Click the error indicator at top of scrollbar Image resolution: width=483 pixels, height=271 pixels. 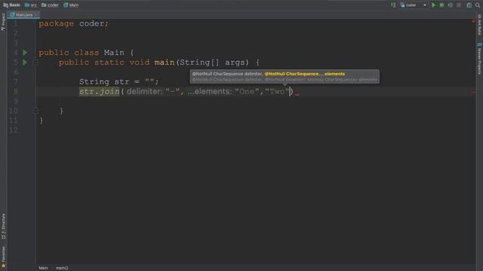[x=473, y=21]
